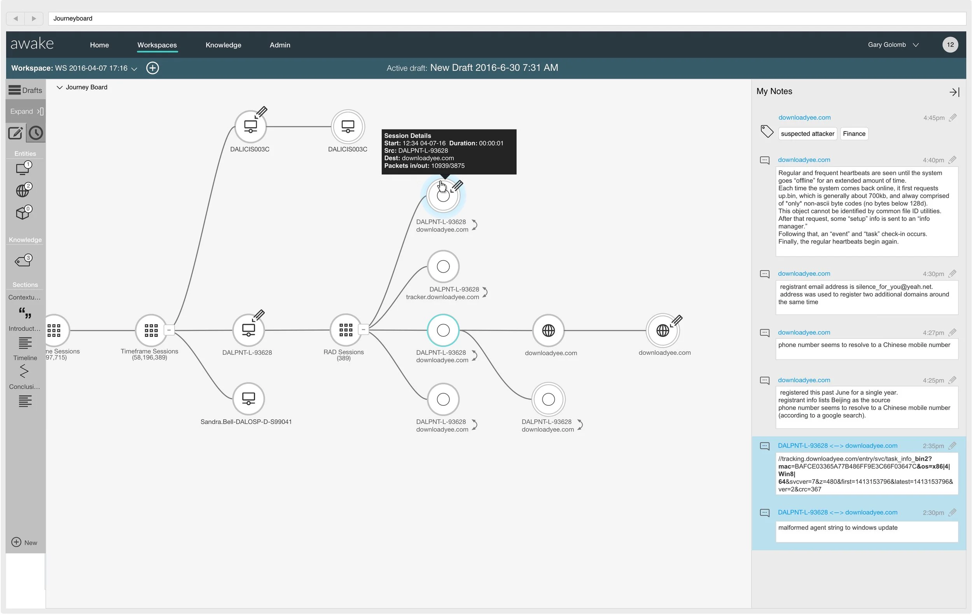Viewport: 972px width, 615px height.
Task: Click the knowledge tag icon with badge 3
Action: (23, 261)
